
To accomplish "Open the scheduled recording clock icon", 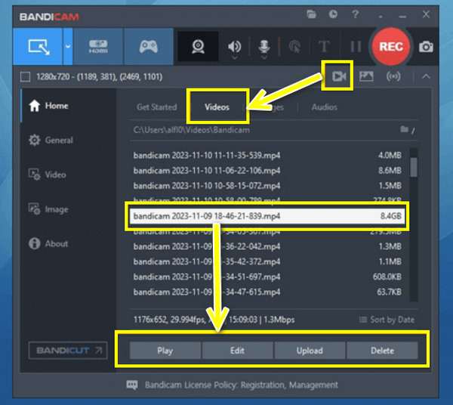I will [x=333, y=14].
